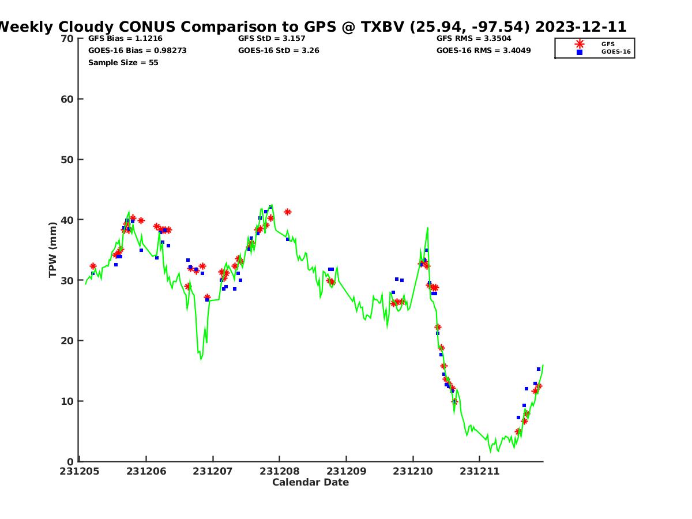Image resolution: width=692 pixels, height=519 pixels.
Task: Click the red GFS asterisk in legend
Action: click(580, 44)
